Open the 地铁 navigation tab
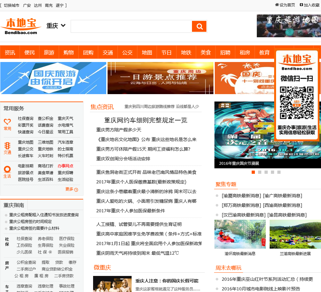 (x=186, y=52)
